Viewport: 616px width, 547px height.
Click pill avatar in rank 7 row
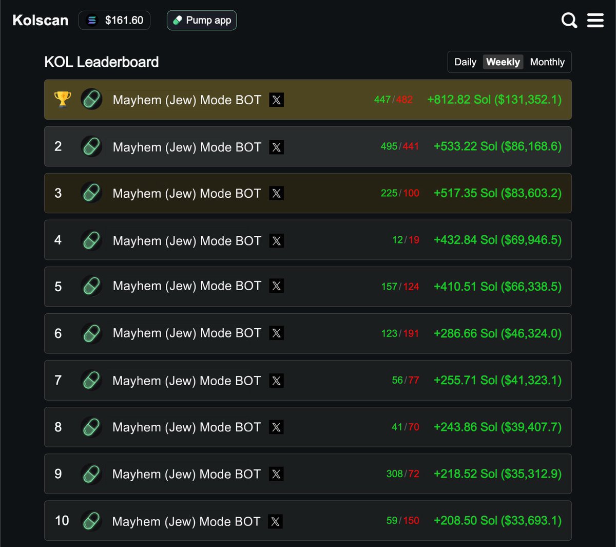point(91,380)
